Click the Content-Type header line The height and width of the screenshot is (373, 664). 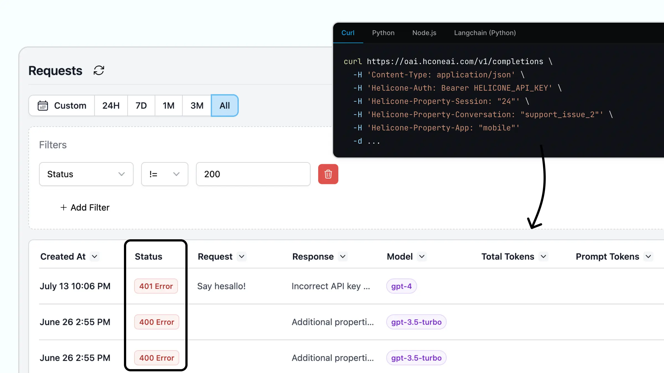click(439, 75)
